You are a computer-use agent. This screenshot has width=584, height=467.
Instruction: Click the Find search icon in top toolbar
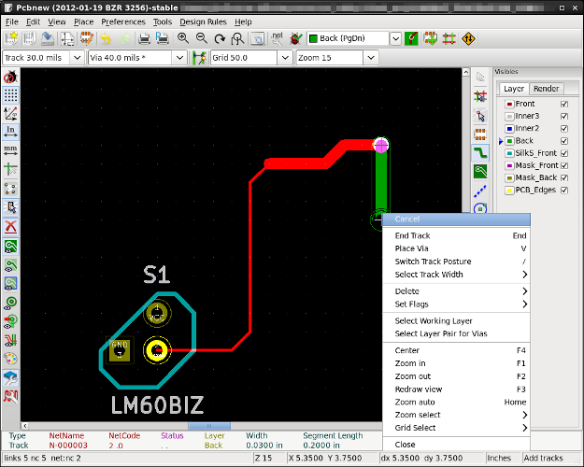click(x=257, y=38)
